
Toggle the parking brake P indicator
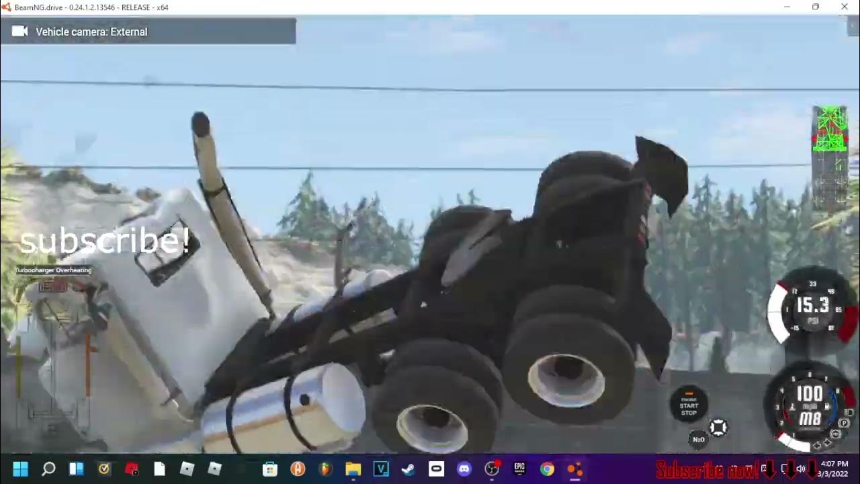tap(844, 423)
